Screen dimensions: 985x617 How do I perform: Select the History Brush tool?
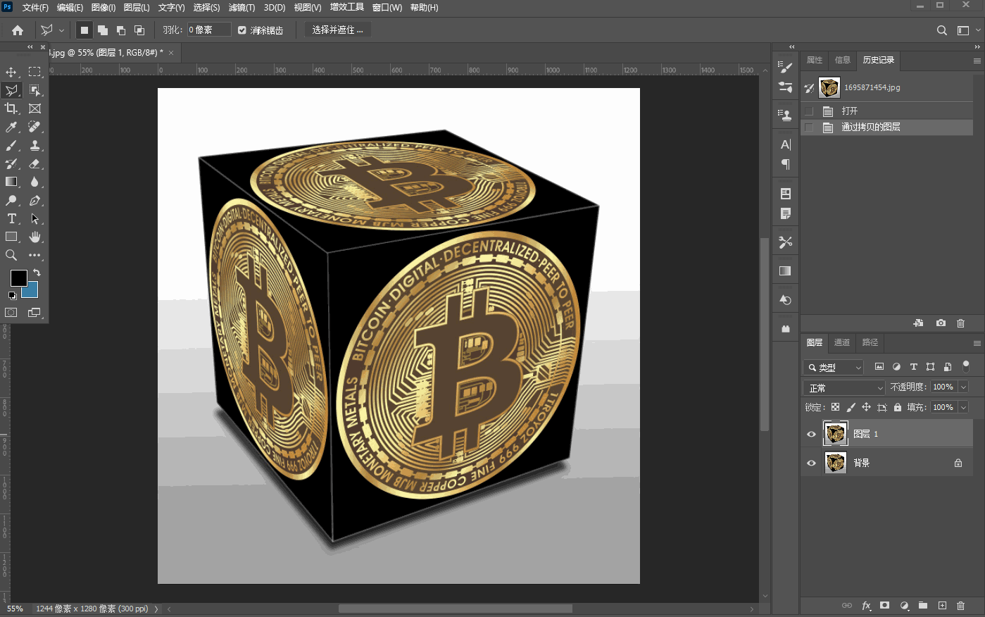(11, 163)
